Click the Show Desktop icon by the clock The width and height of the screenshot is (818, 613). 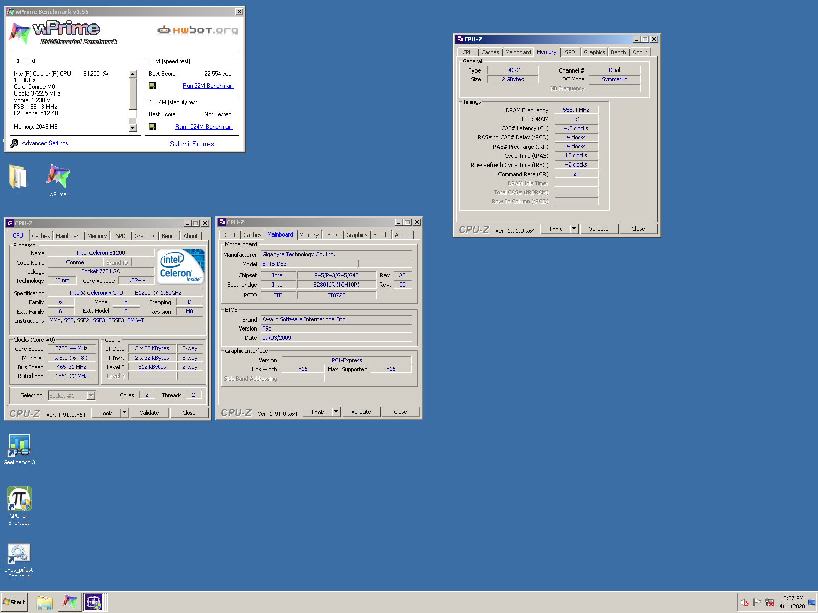(812, 602)
